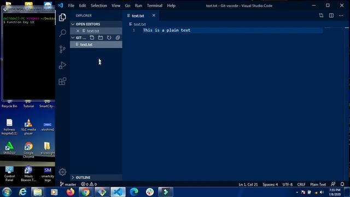The image size is (350, 197).
Task: Click the taskbar clock showing 7:55 PM
Action: [x=335, y=192]
